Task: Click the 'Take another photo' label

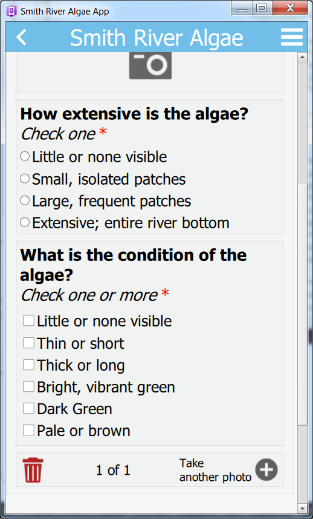Action: (215, 470)
